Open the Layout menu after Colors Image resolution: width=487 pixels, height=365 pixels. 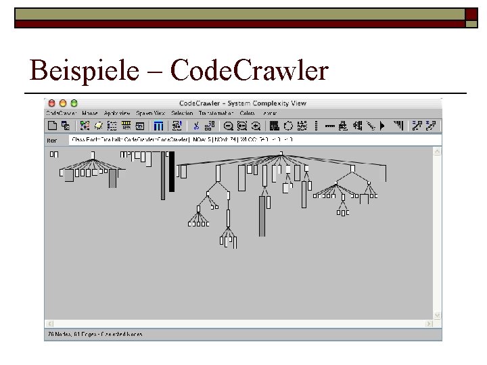[x=270, y=113]
